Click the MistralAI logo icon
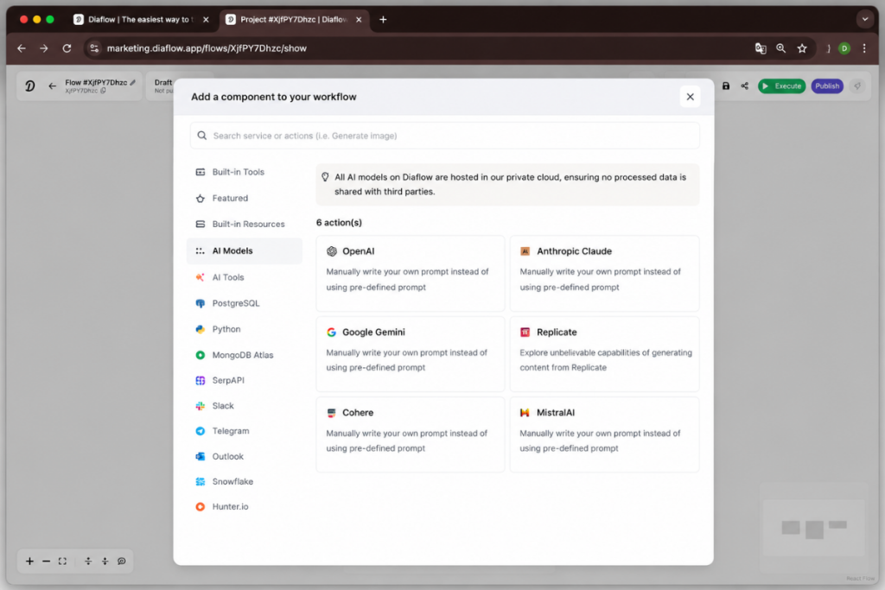This screenshot has height=590, width=885. click(x=525, y=413)
